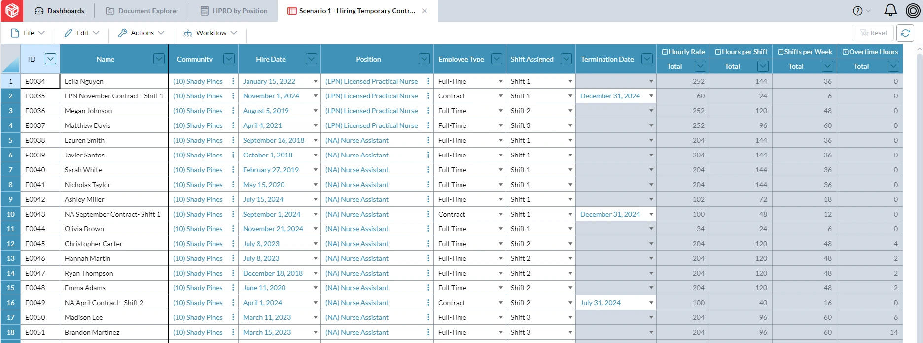Image resolution: width=923 pixels, height=343 pixels.
Task: Open the Shifts per Week Total filter
Action: [828, 66]
